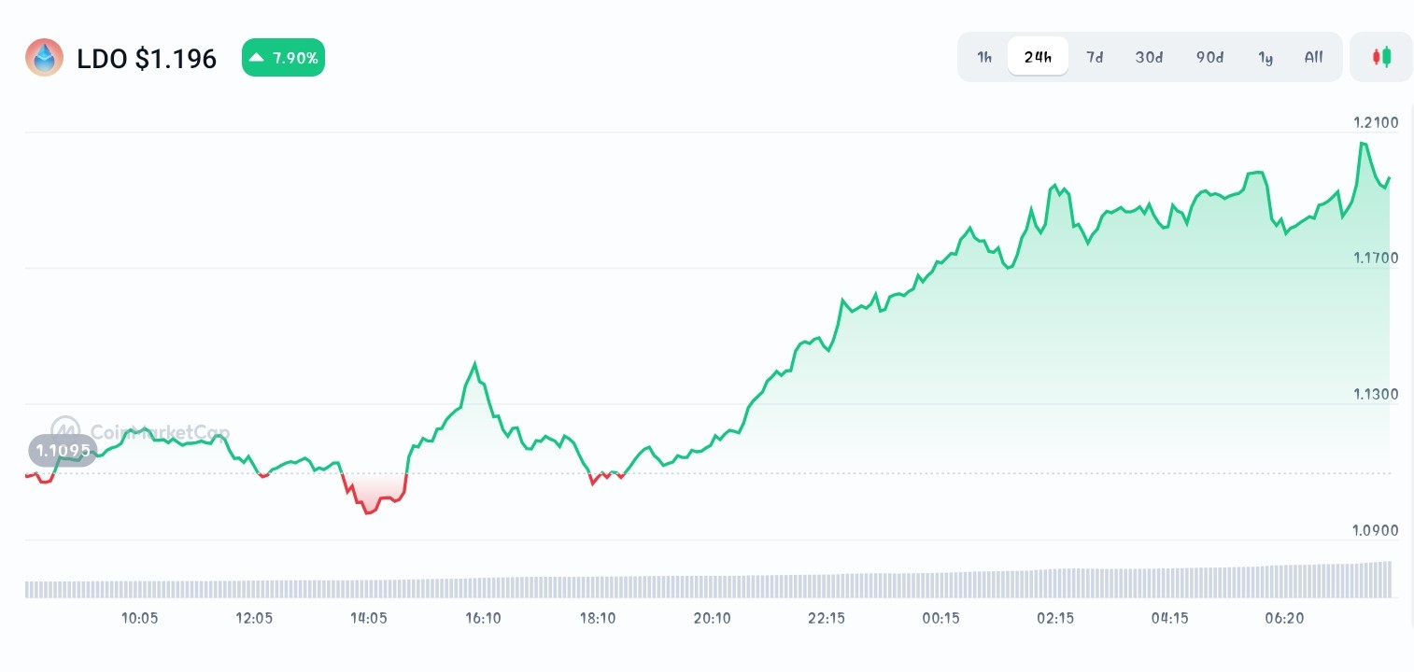Choose the 90d timeframe
Screen dimensions: 1414x672
tap(1209, 57)
